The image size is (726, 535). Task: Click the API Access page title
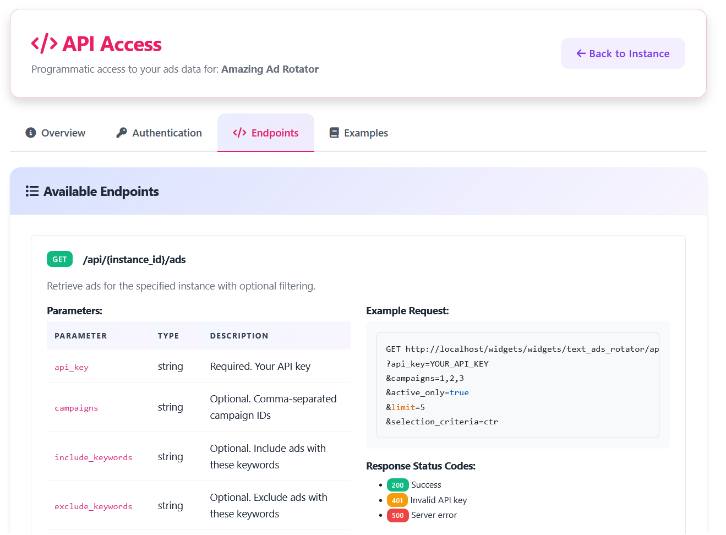[112, 44]
